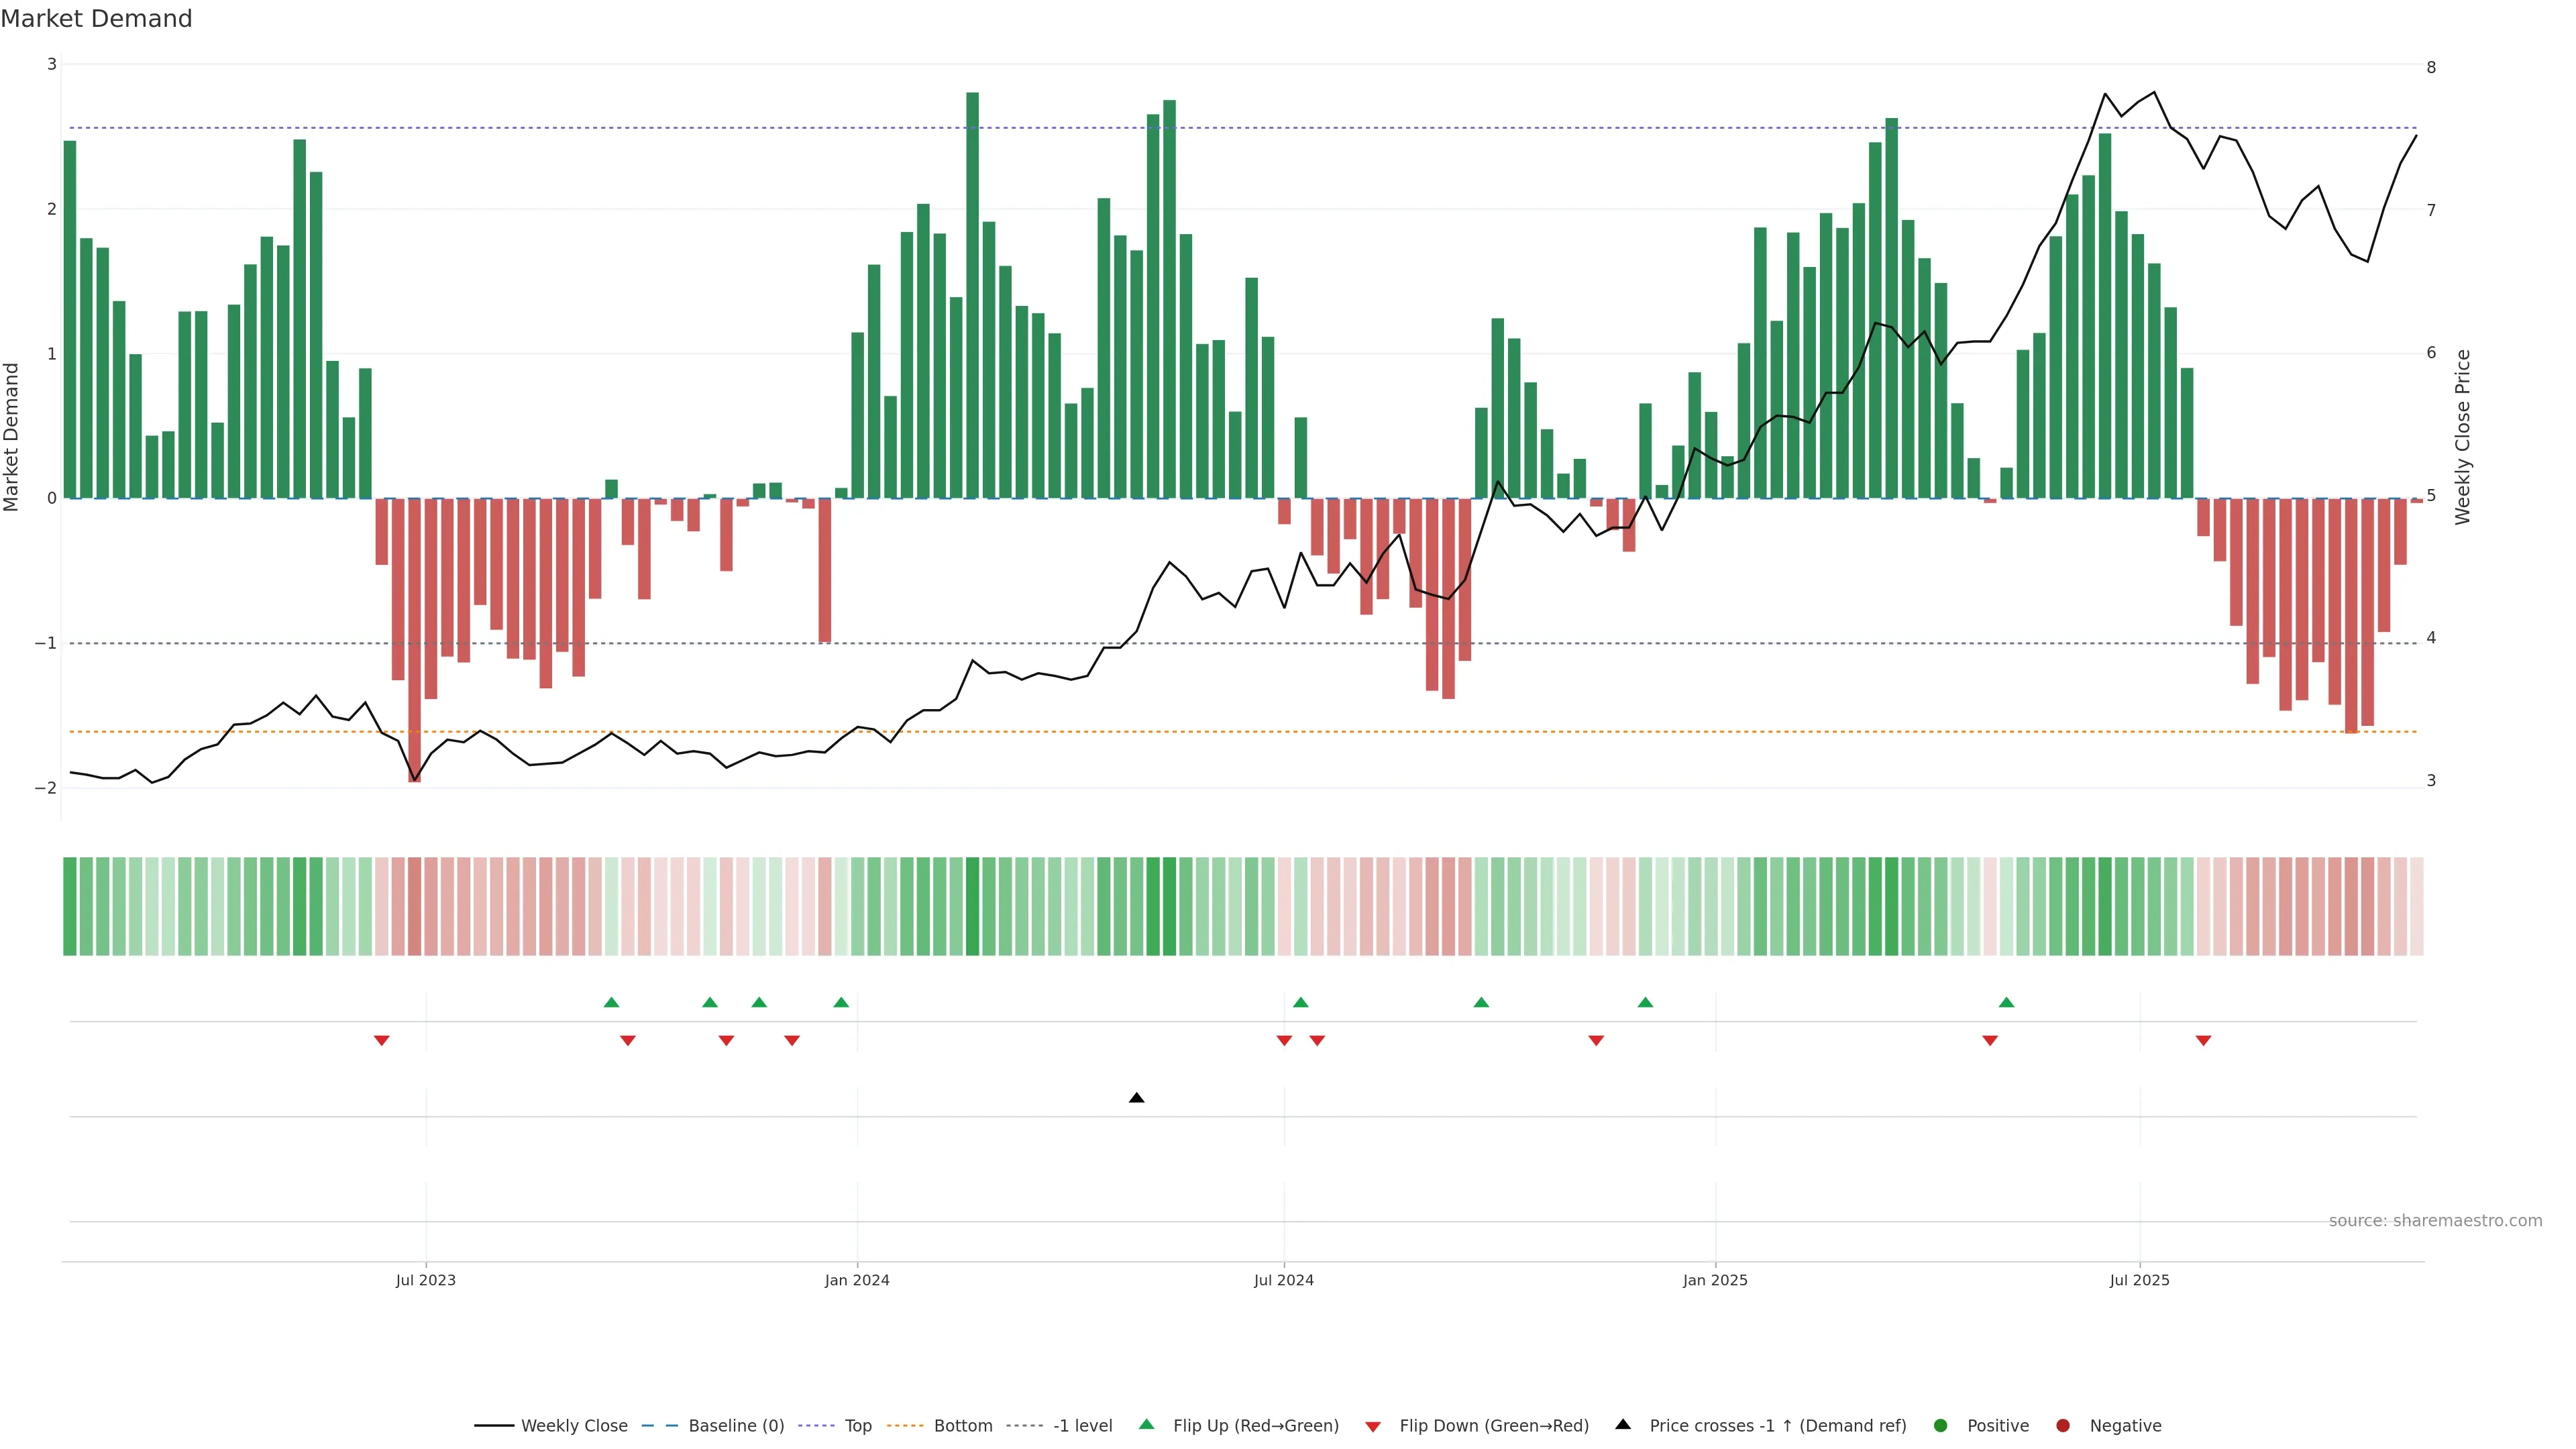Screen dimensions: 2576x1449
Task: Click the Market Demand chart title
Action: (96, 19)
